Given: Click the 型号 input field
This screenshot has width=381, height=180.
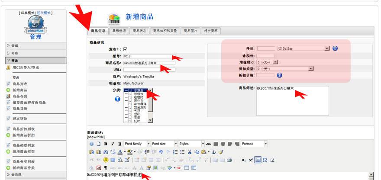Looking at the screenshot, I should coord(149,56).
